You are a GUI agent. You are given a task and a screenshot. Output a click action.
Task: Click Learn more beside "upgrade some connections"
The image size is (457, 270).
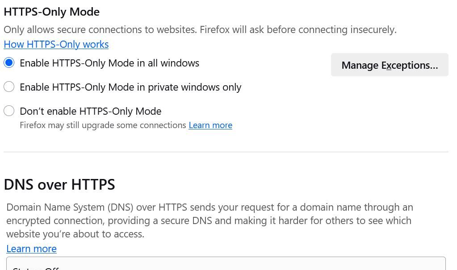pos(210,125)
